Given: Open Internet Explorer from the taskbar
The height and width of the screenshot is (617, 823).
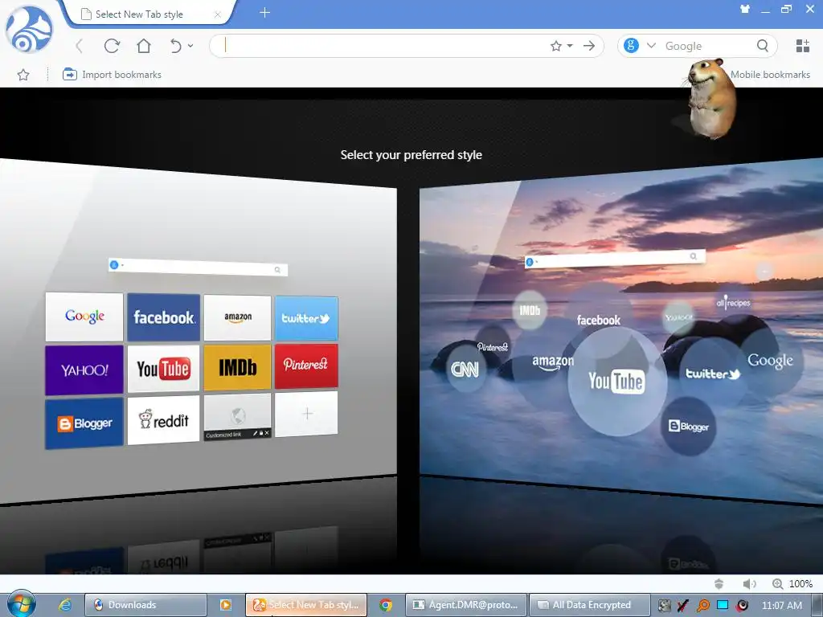Looking at the screenshot, I should point(65,605).
